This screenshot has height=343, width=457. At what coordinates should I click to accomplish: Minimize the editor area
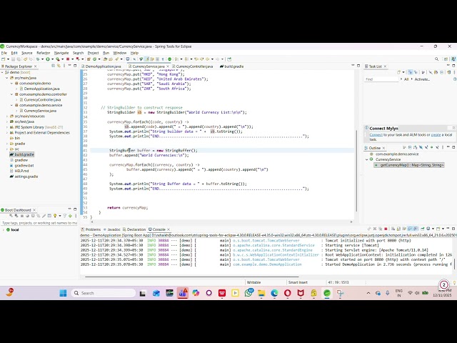[x=353, y=66]
